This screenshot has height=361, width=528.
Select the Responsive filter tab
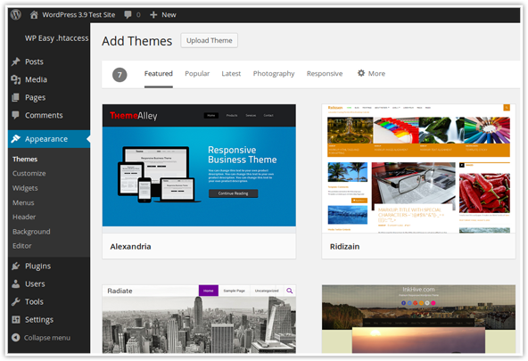tap(325, 73)
